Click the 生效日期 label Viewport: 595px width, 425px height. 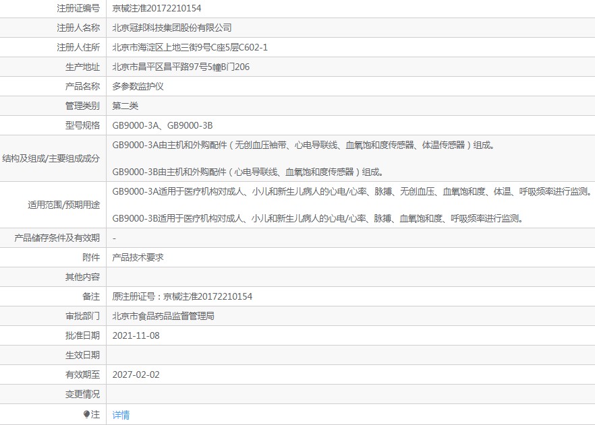[82, 355]
